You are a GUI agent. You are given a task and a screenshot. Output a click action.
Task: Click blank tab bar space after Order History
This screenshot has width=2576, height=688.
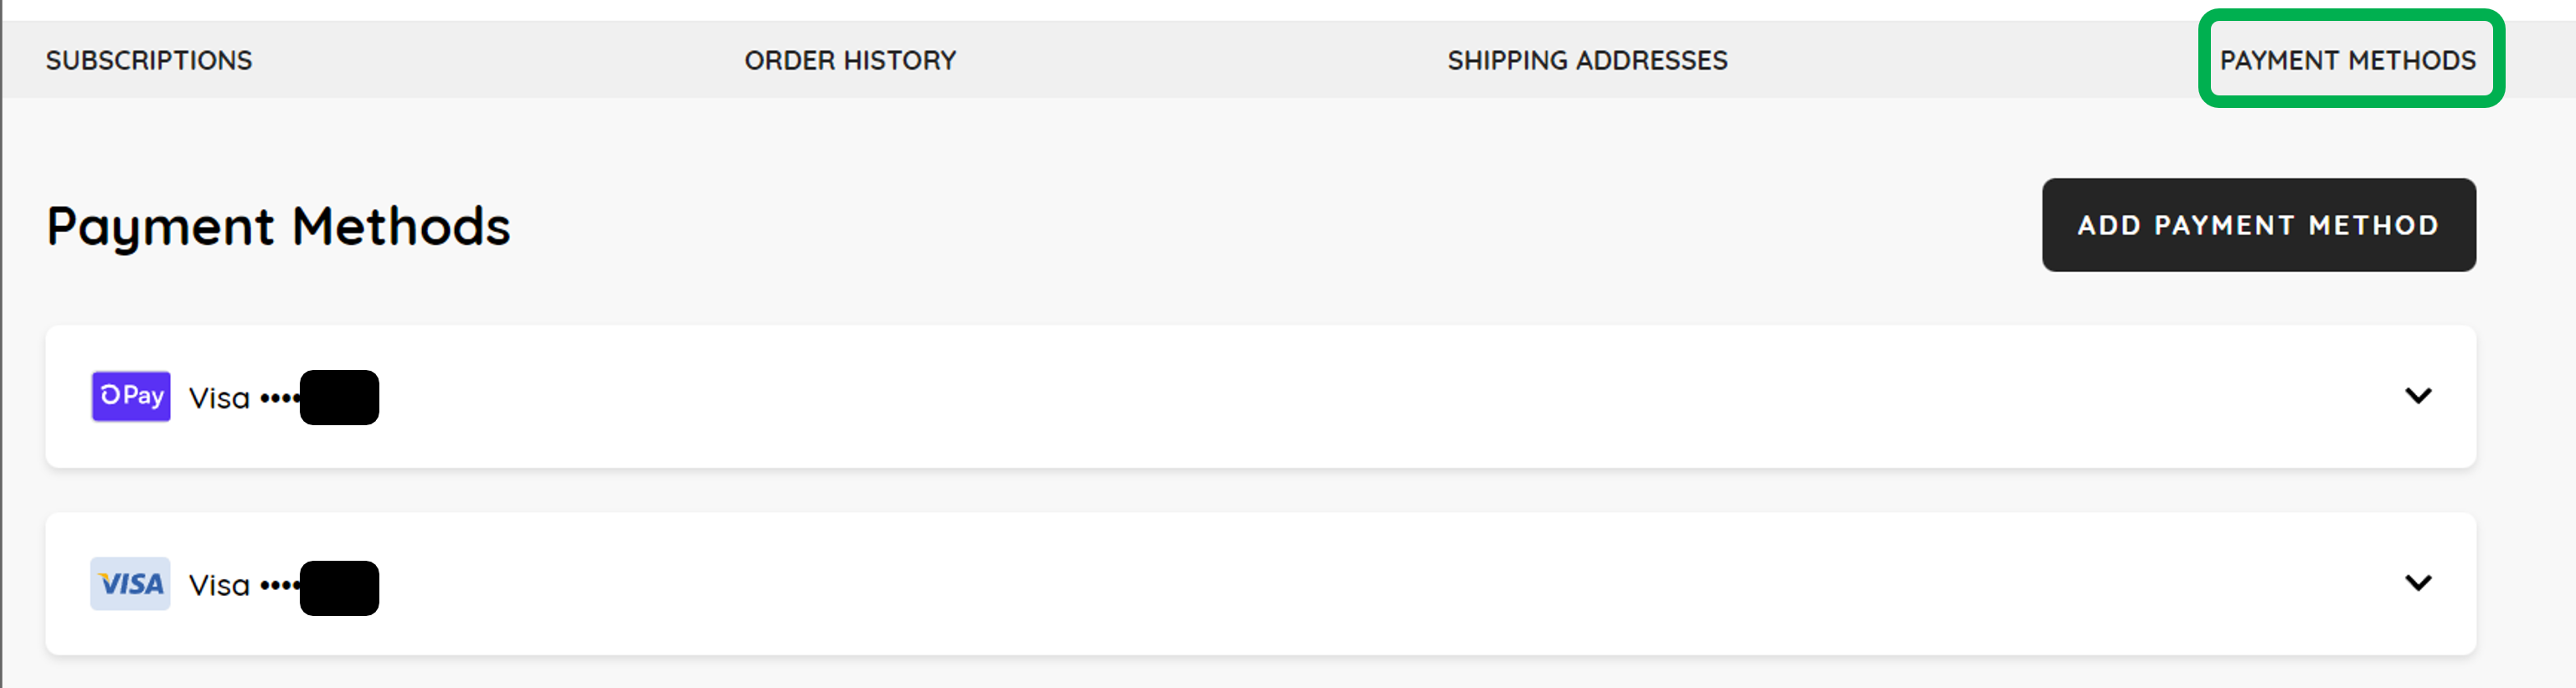point(1200,60)
